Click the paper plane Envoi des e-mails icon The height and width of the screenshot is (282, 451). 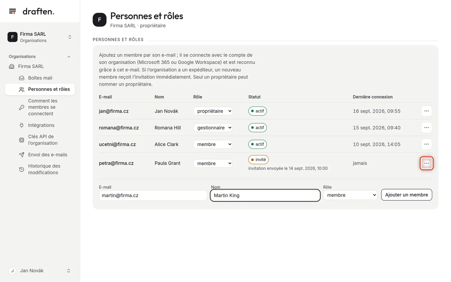click(21, 155)
